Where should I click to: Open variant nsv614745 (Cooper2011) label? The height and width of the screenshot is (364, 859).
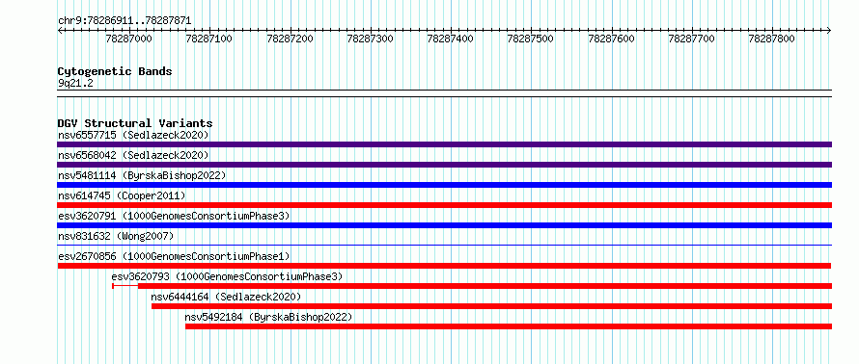pyautogui.click(x=122, y=195)
